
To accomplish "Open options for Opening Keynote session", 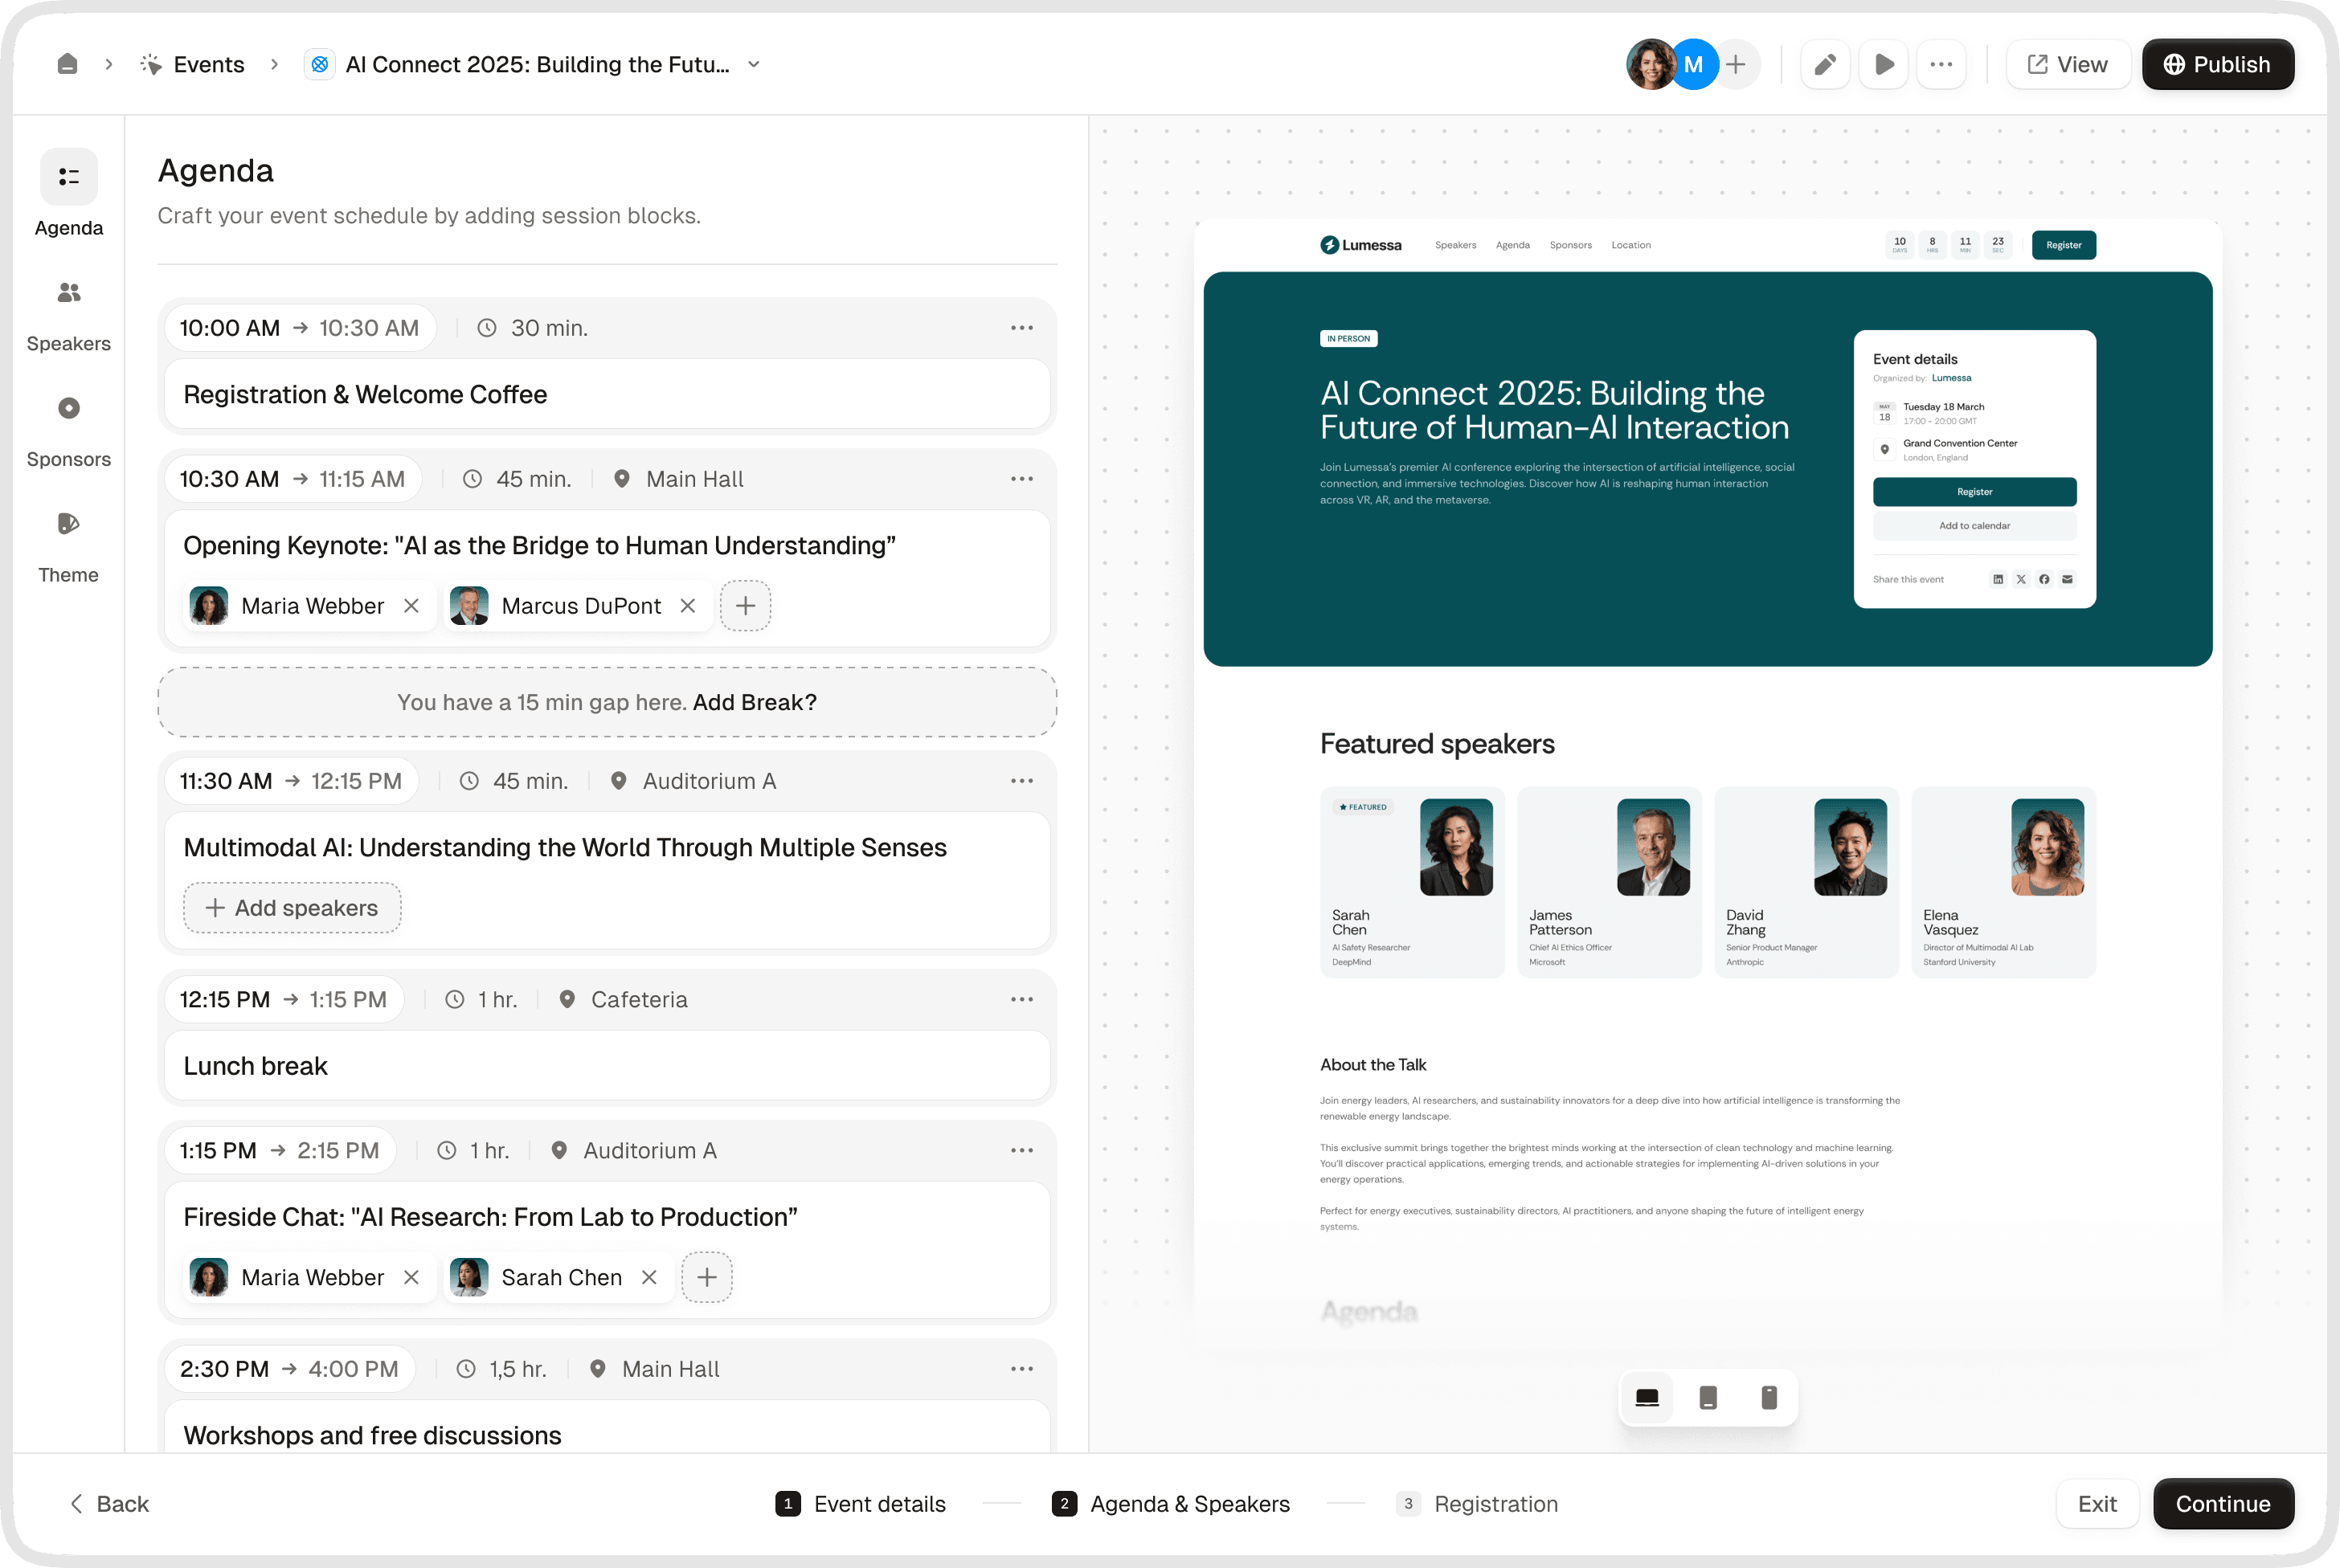I will point(1021,479).
